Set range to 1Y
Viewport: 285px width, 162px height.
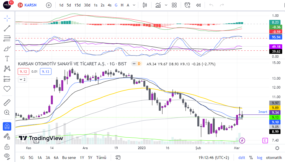coord(82,158)
